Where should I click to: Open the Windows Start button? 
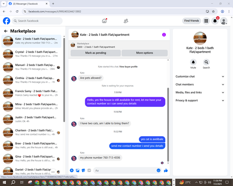4,182
